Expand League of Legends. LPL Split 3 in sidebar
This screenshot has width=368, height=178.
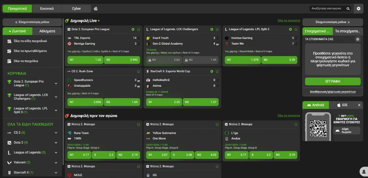pyautogui.click(x=56, y=110)
